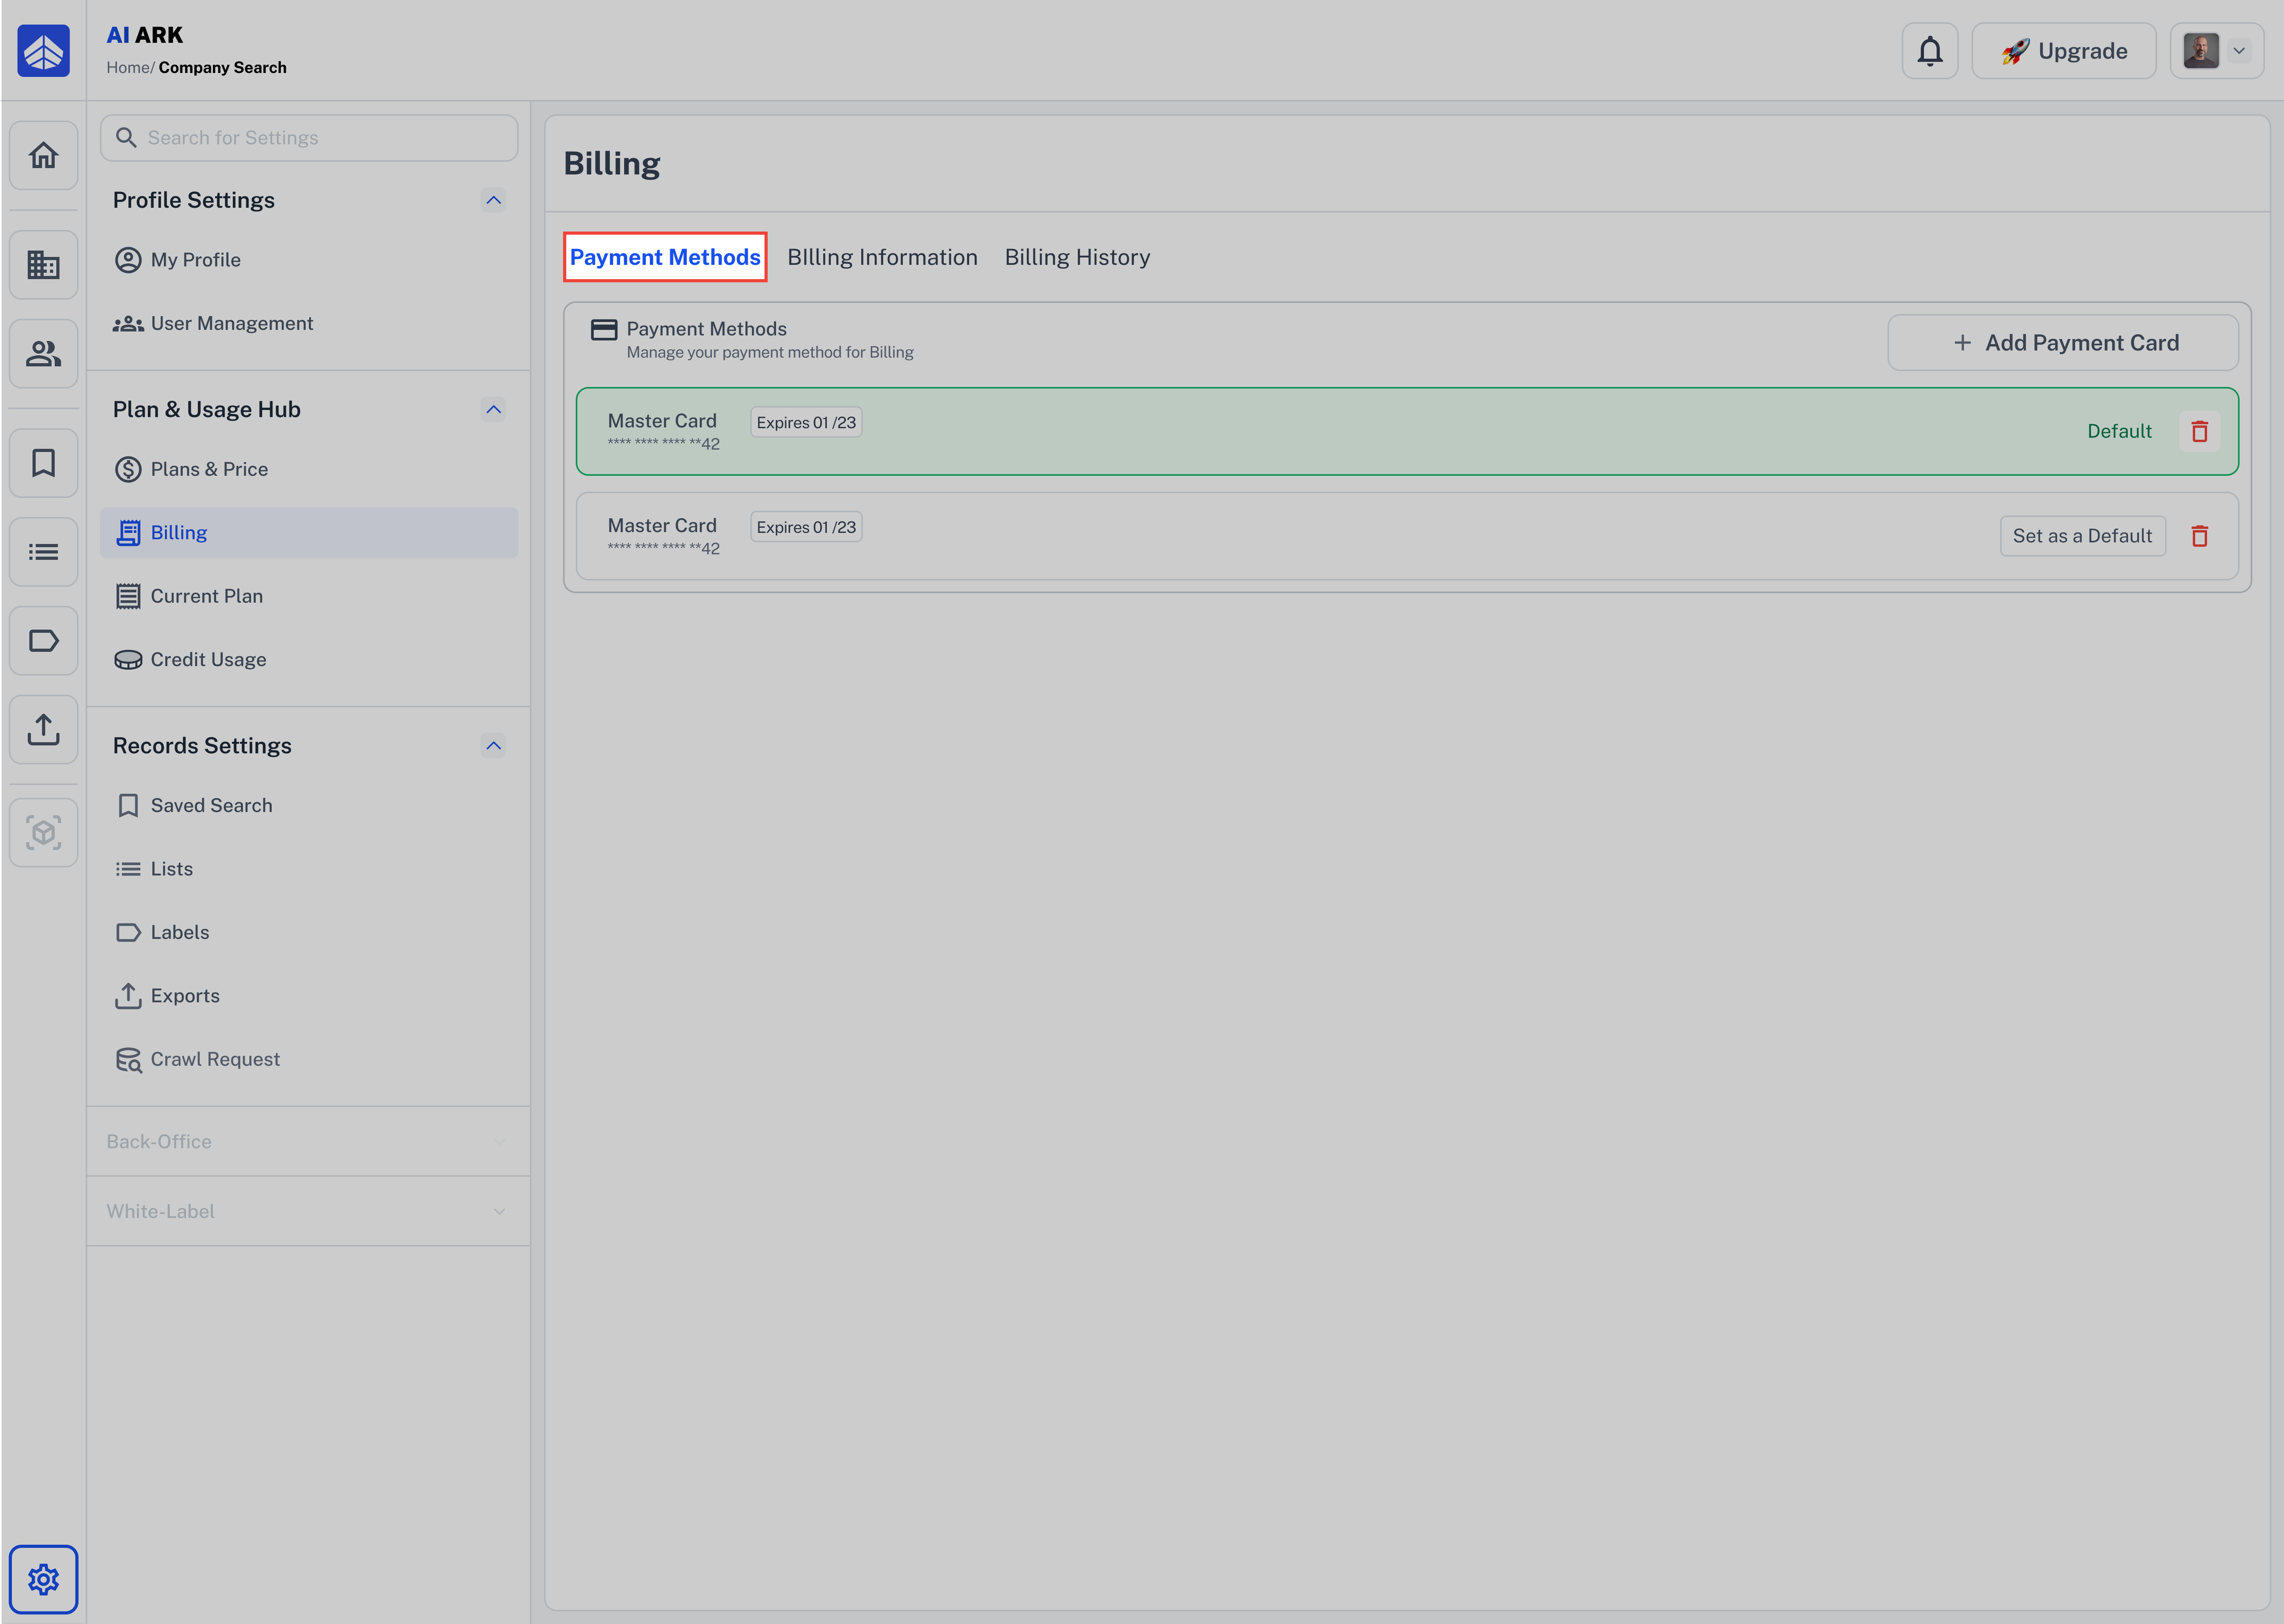Open the settings gear icon
The image size is (2284, 1624).
[x=43, y=1579]
